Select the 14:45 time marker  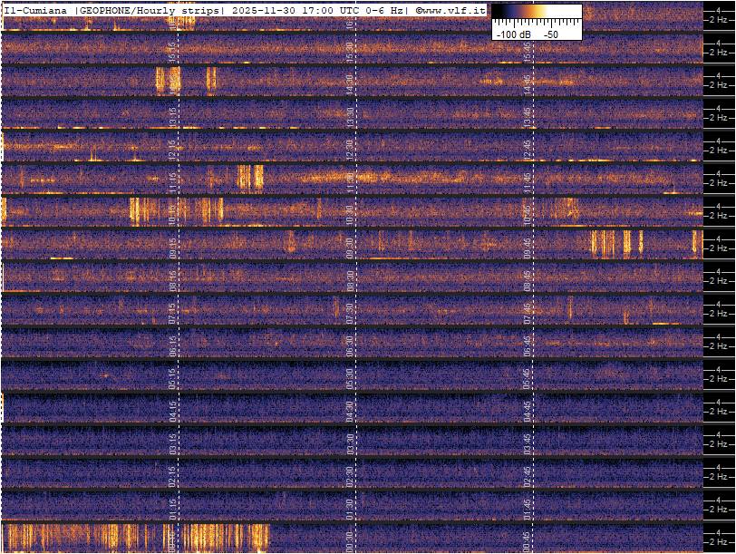point(528,83)
